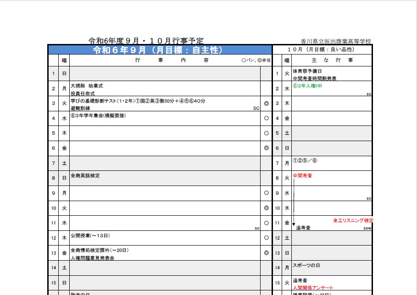Click sc label on September 11 row
Image resolution: width=417 pixels, height=295 pixels.
tap(257, 228)
